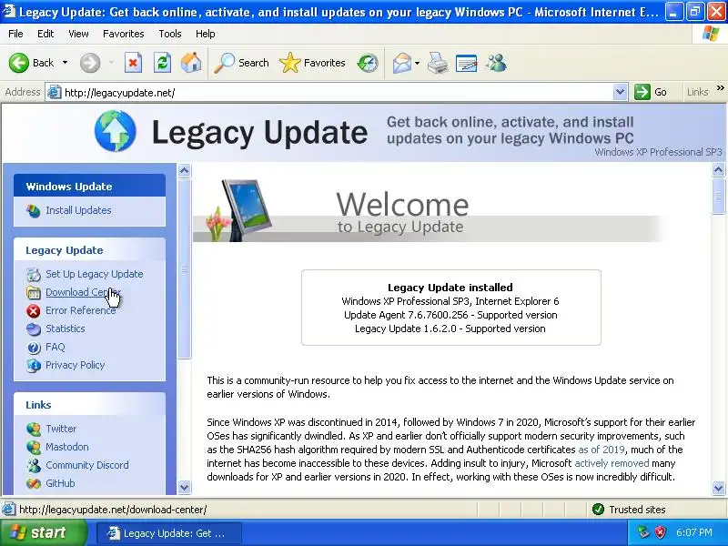Open the Favorites menu
This screenshot has height=546, width=728.
point(124,34)
